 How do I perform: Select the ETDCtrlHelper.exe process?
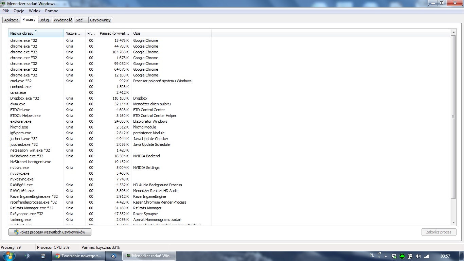click(x=110, y=116)
